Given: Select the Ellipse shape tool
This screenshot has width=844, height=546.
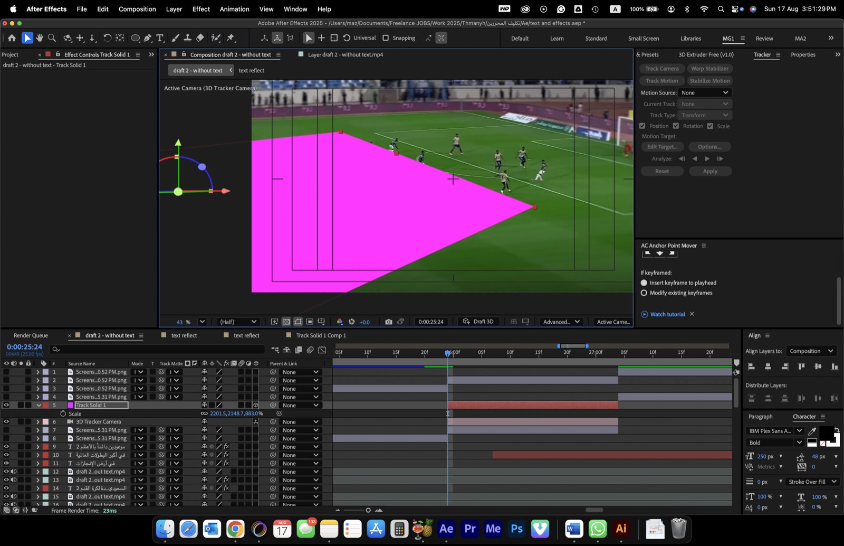Looking at the screenshot, I should click(x=135, y=38).
